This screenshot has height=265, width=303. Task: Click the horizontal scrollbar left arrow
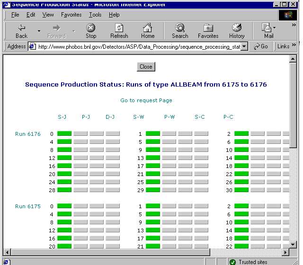pyautogui.click(x=7, y=252)
